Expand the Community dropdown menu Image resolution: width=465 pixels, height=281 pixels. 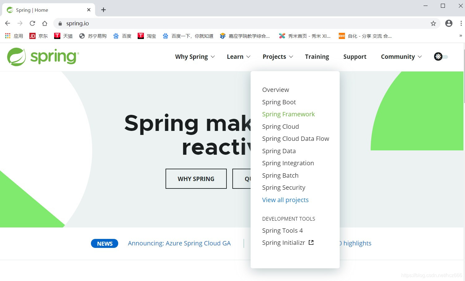click(401, 57)
